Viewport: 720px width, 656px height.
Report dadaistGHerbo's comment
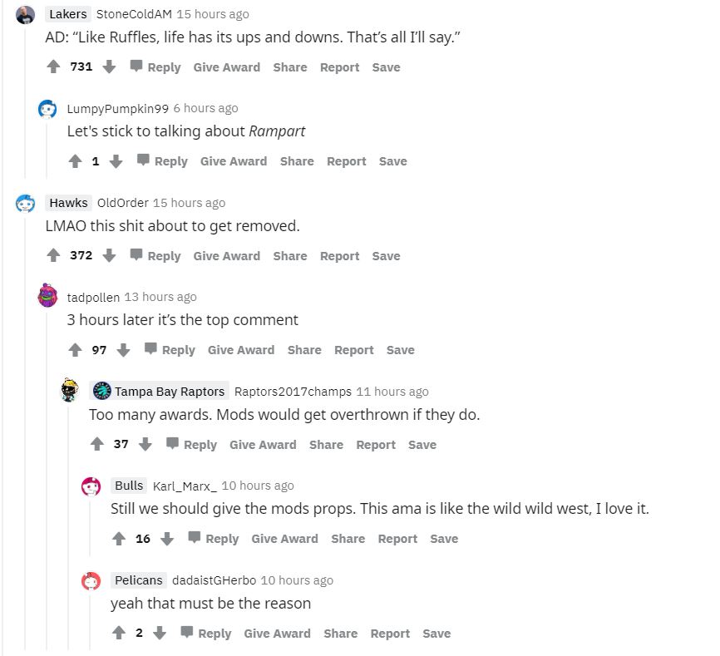click(x=391, y=634)
